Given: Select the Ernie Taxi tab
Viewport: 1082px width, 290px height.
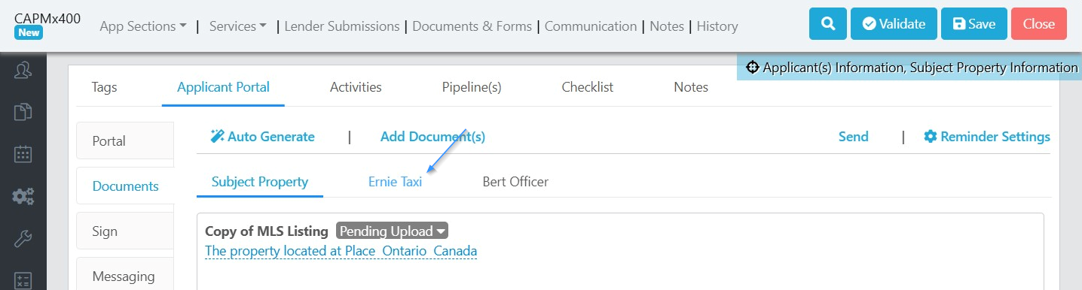Looking at the screenshot, I should [395, 182].
